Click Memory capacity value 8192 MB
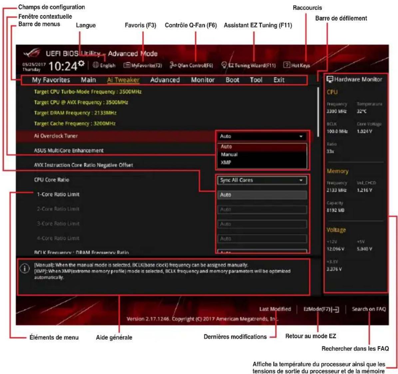 [x=335, y=210]
